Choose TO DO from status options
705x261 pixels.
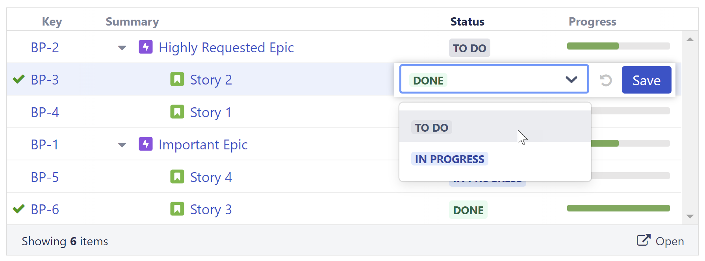coord(432,128)
